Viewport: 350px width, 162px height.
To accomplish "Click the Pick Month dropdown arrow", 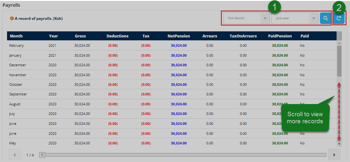I will click(x=265, y=18).
